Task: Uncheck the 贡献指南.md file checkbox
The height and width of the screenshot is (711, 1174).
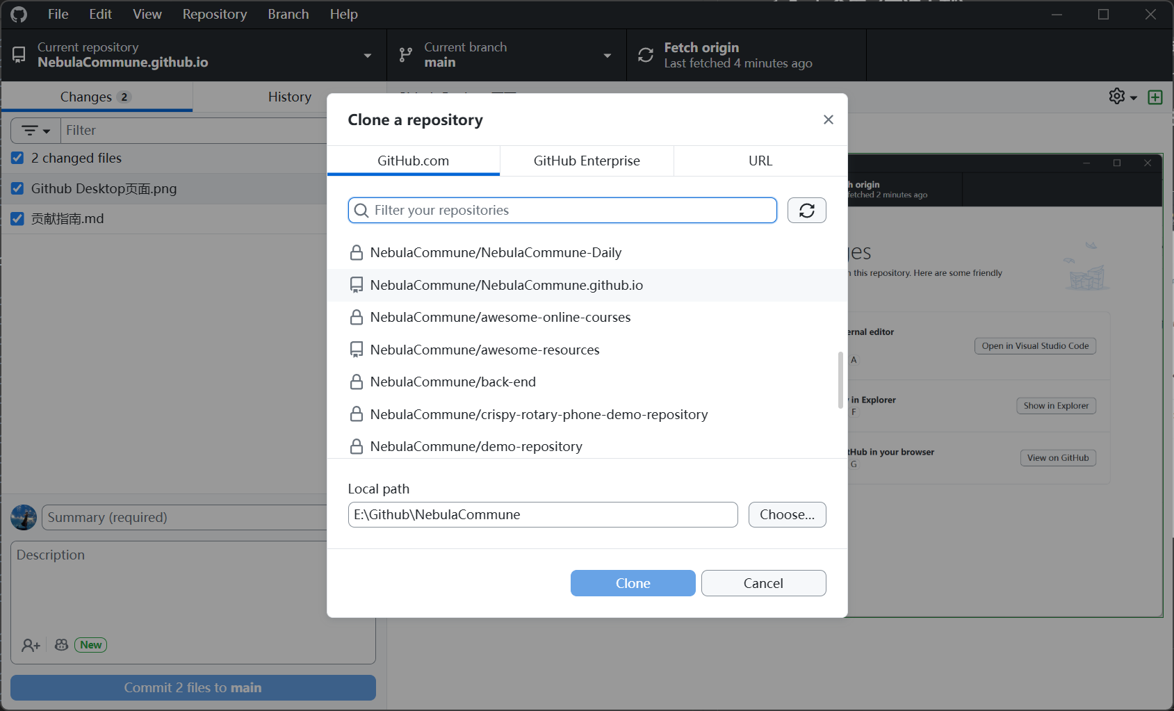Action: pyautogui.click(x=18, y=219)
